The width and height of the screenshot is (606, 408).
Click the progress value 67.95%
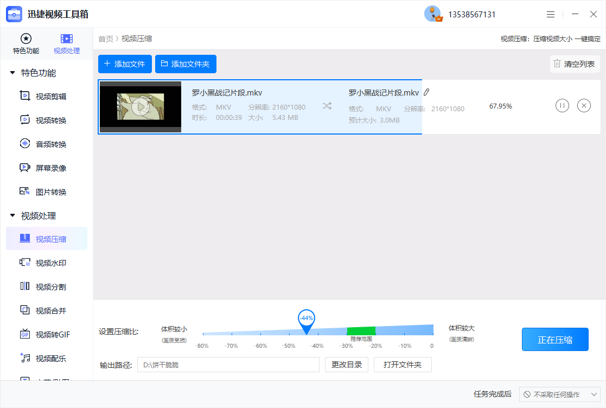pyautogui.click(x=501, y=106)
